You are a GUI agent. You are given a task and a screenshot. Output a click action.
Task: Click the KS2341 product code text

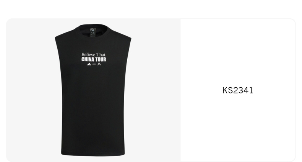(238, 90)
